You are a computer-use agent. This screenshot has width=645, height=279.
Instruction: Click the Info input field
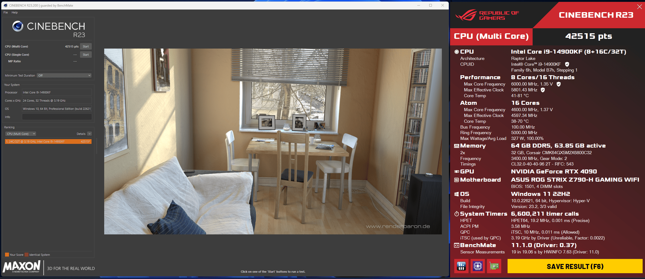[x=57, y=117]
